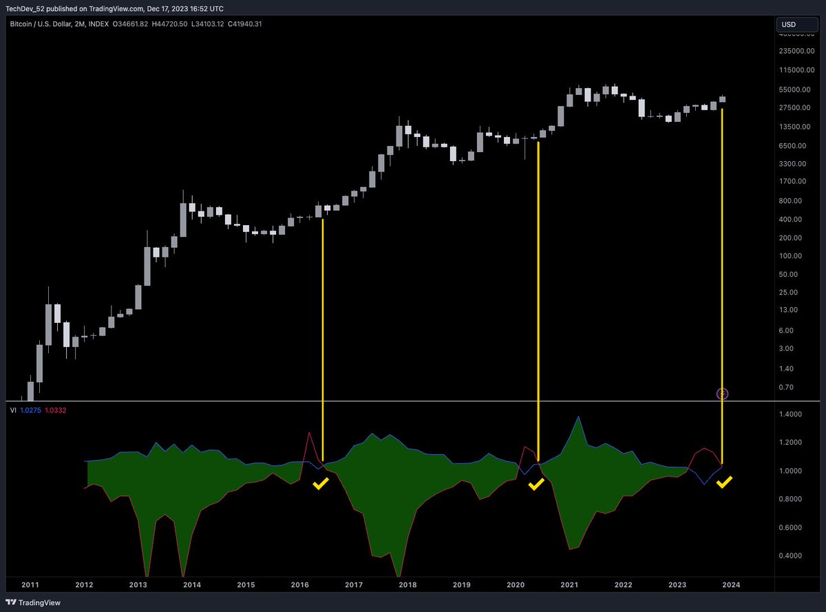Click the red VI value 1.0332
The height and width of the screenshot is (612, 826).
[55, 410]
